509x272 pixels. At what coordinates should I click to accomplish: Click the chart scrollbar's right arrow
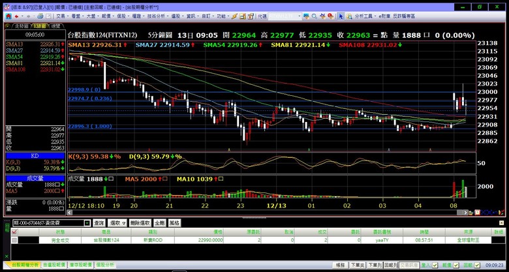click(x=465, y=212)
